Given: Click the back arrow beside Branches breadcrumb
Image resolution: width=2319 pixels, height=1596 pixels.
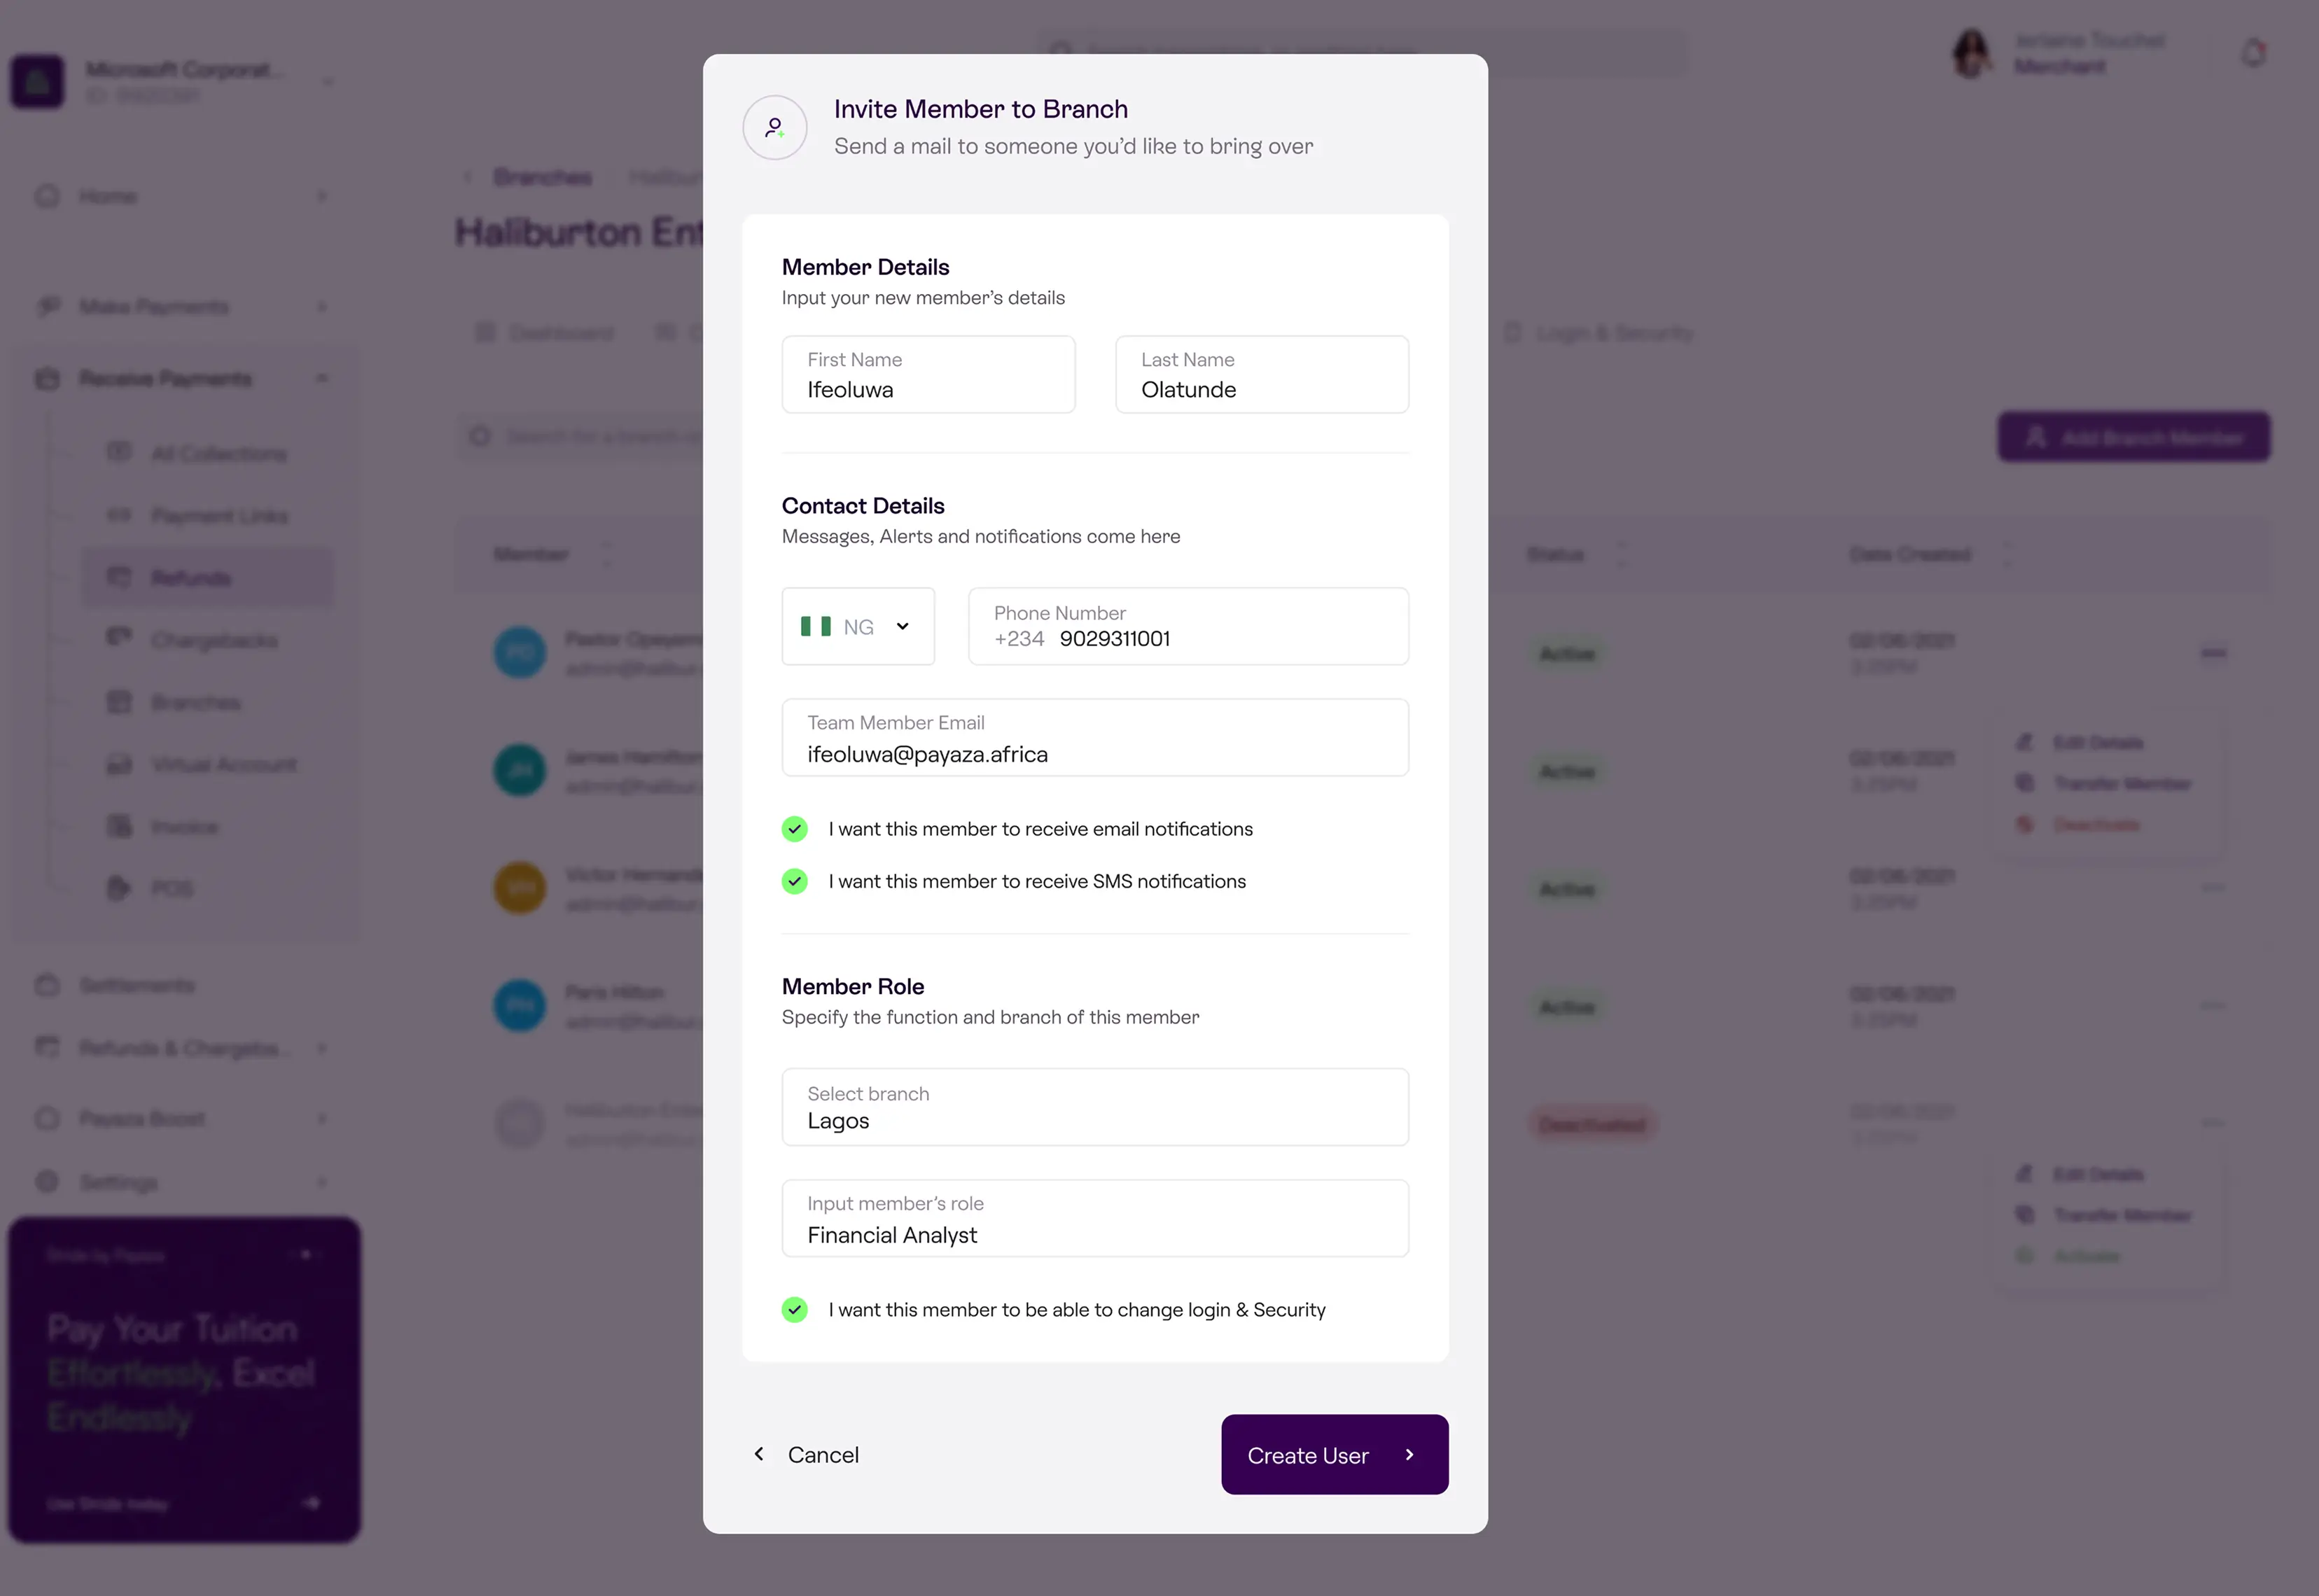Looking at the screenshot, I should coord(467,177).
